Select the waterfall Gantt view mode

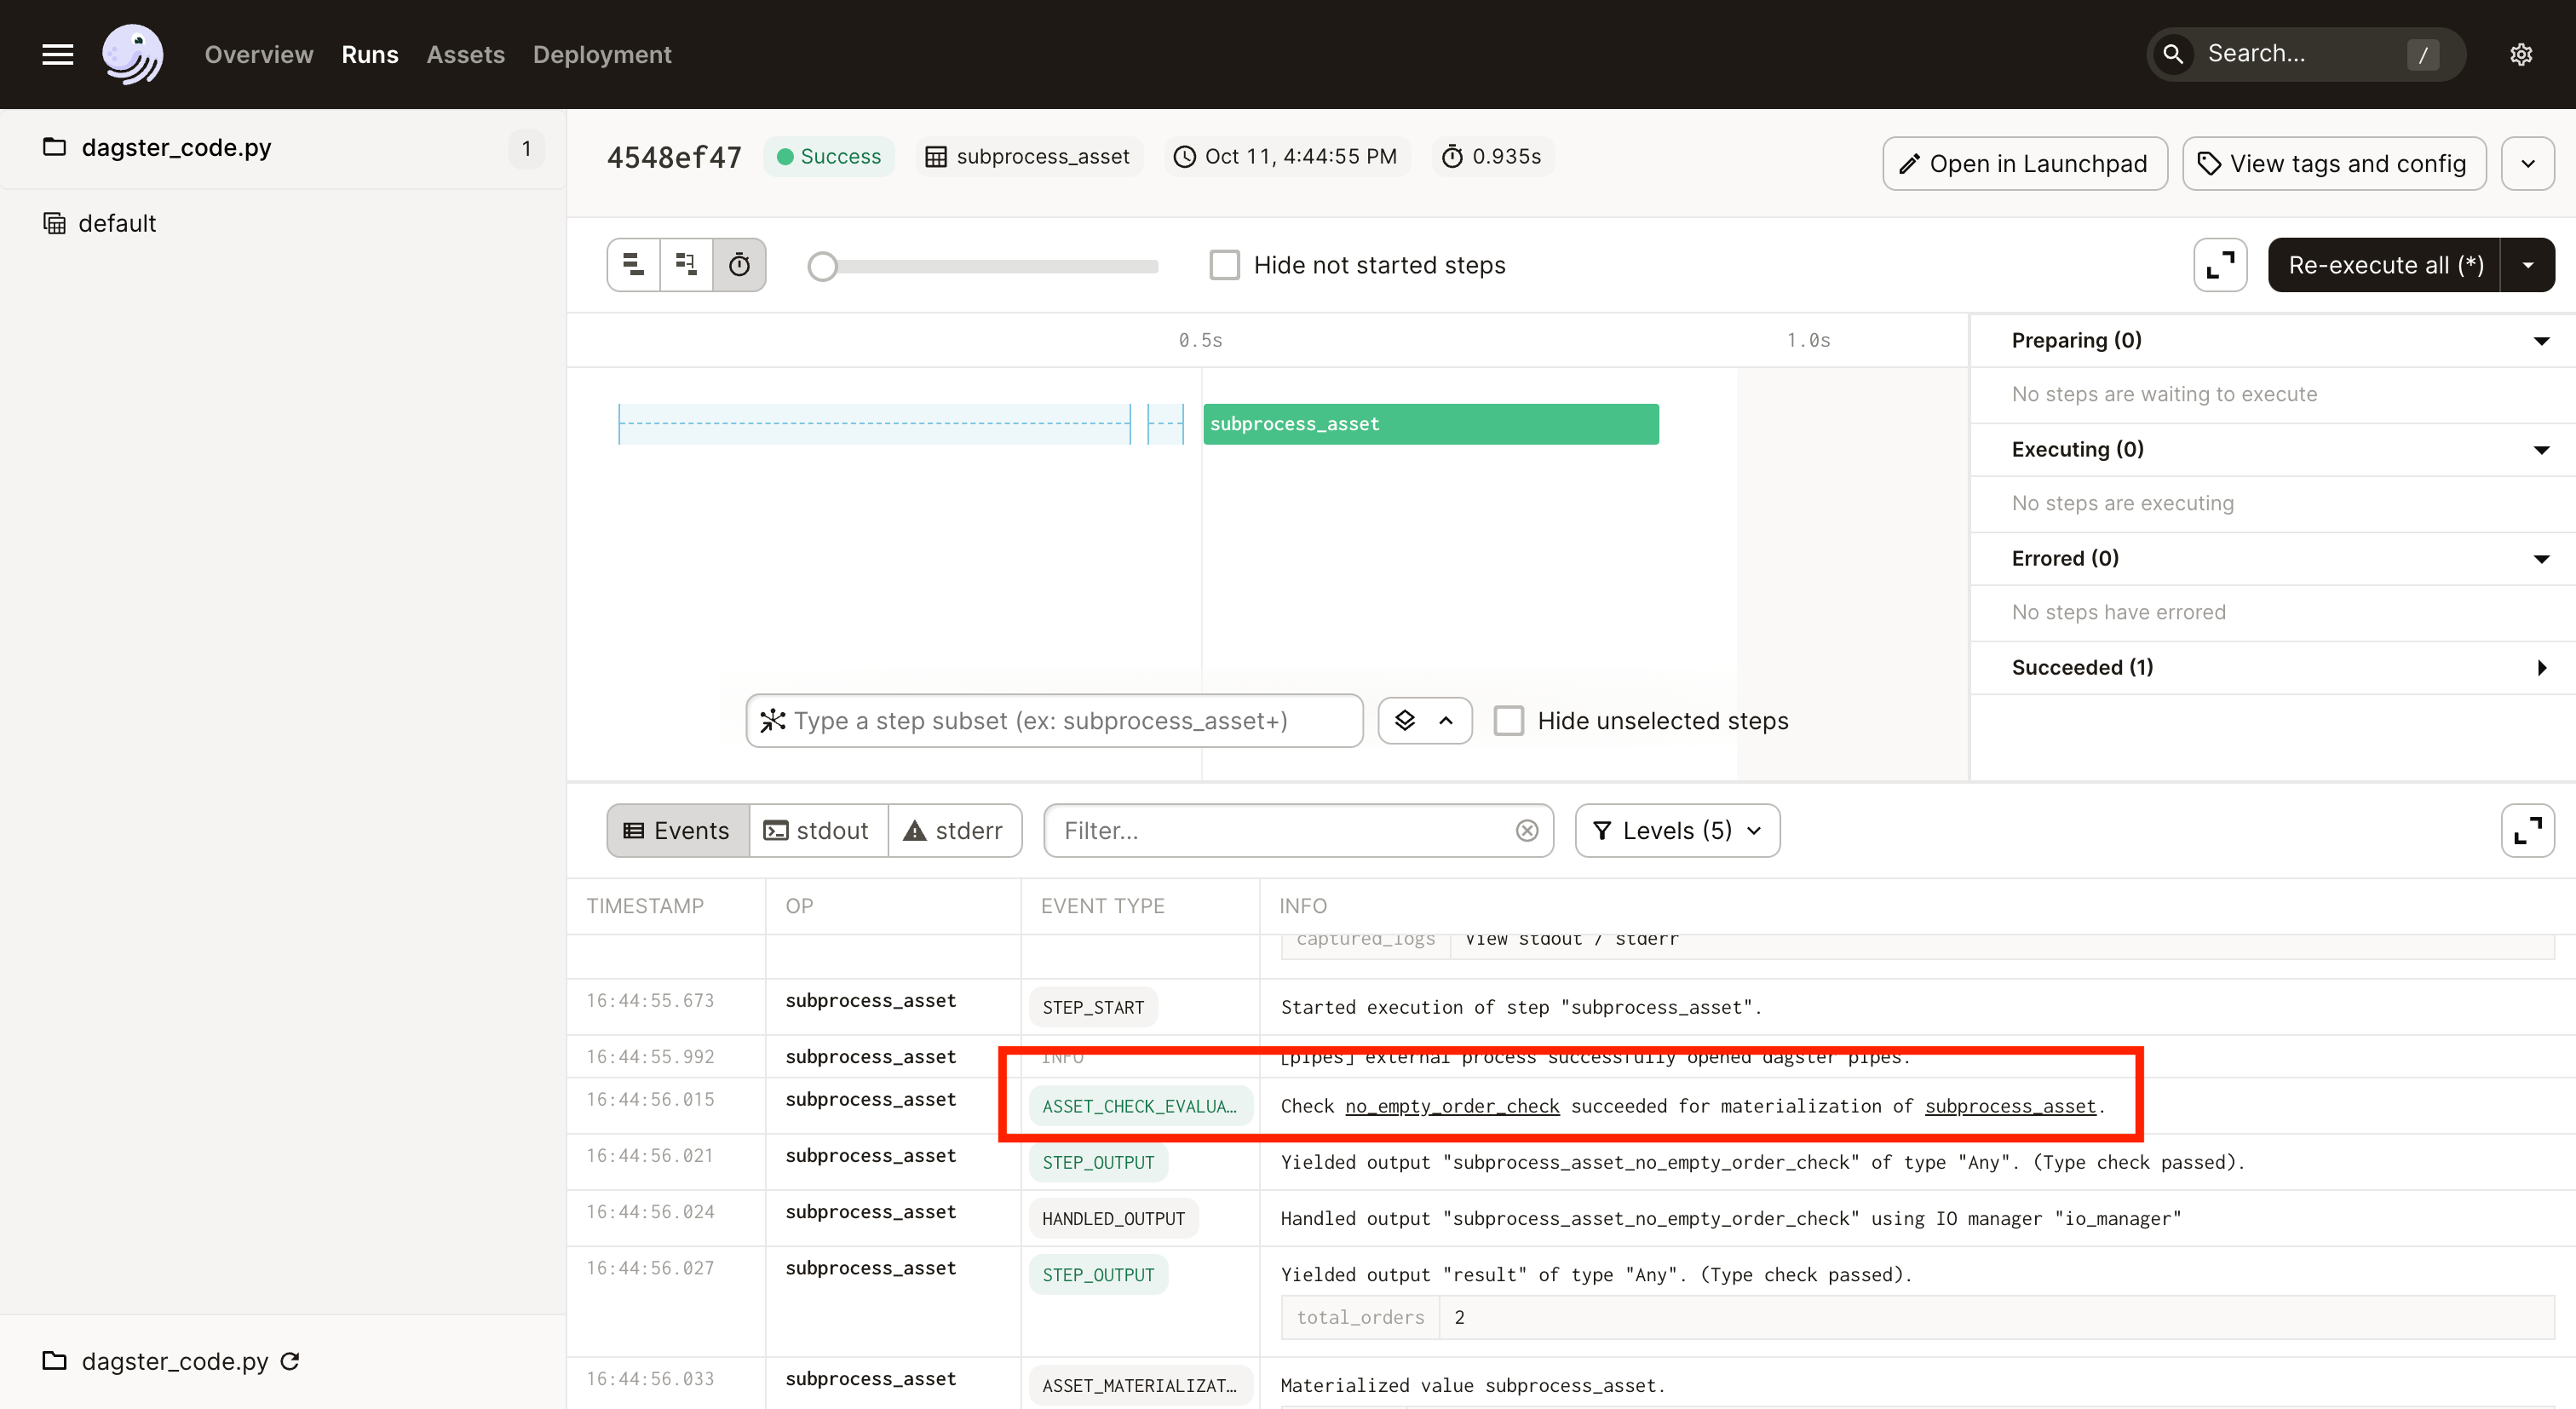coord(686,264)
